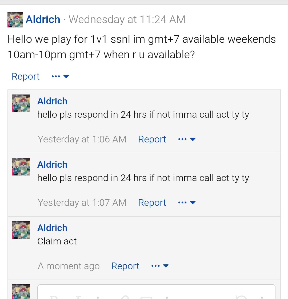The height and width of the screenshot is (299, 288).
Task: Click your avatar next to the reply box
Action: coord(21,292)
